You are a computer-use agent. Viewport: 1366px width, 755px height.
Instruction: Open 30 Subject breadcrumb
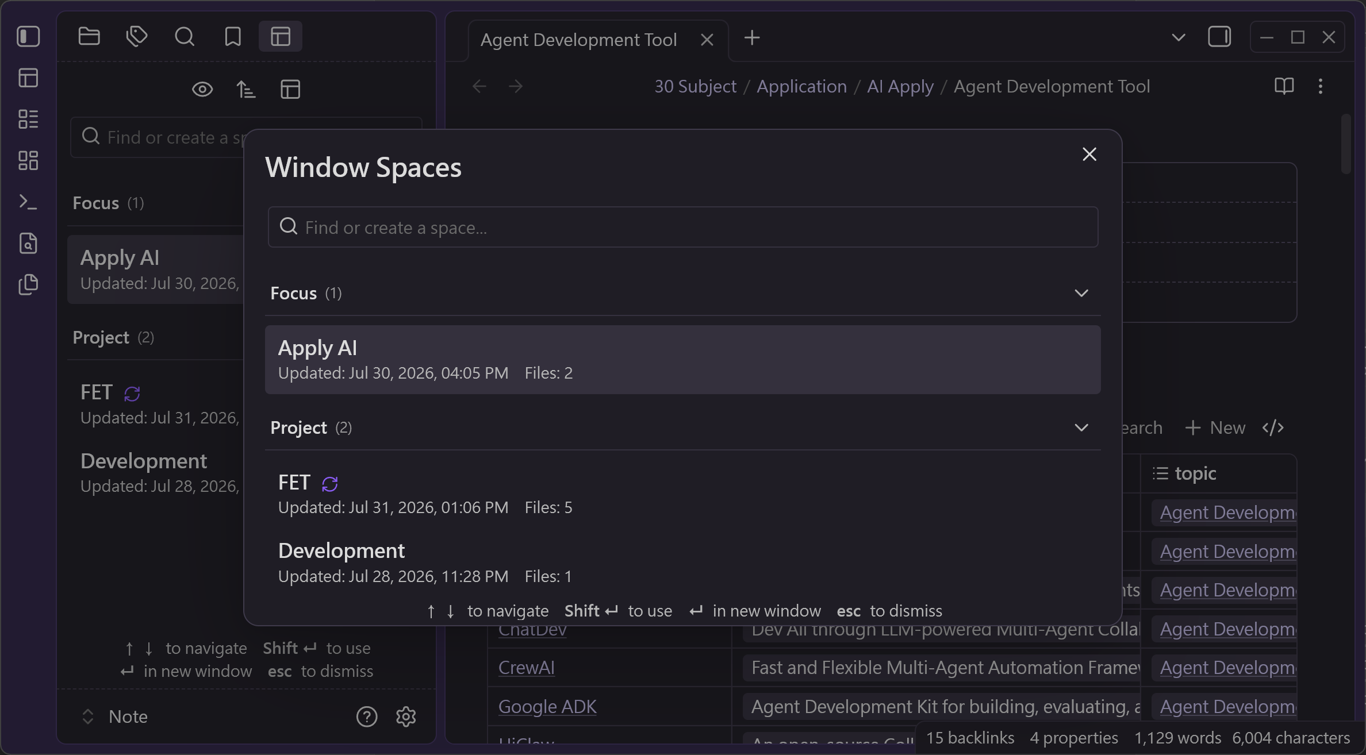coord(695,86)
